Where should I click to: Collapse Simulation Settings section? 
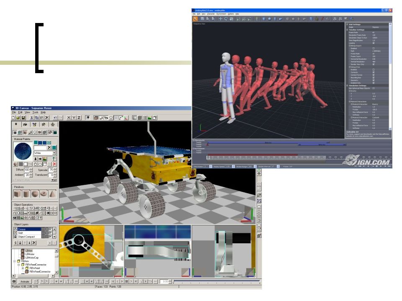(x=347, y=86)
